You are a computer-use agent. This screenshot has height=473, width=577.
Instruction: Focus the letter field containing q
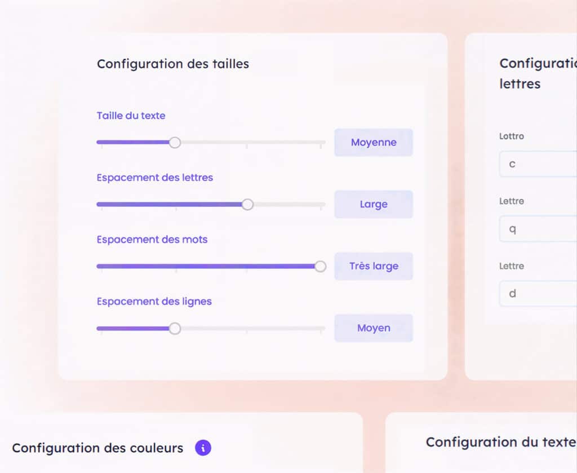[538, 229]
